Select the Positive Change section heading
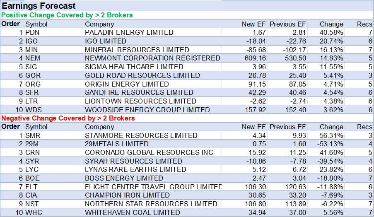 (67, 15)
